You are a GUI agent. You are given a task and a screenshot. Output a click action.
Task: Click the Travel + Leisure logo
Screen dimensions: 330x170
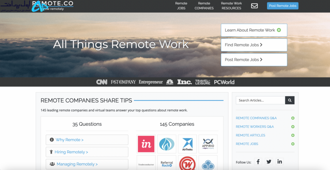[203, 82]
